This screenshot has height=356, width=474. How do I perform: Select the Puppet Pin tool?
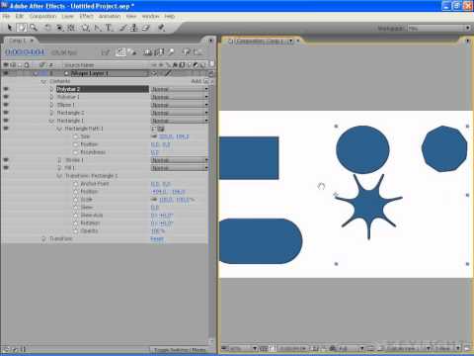pyautogui.click(x=161, y=28)
